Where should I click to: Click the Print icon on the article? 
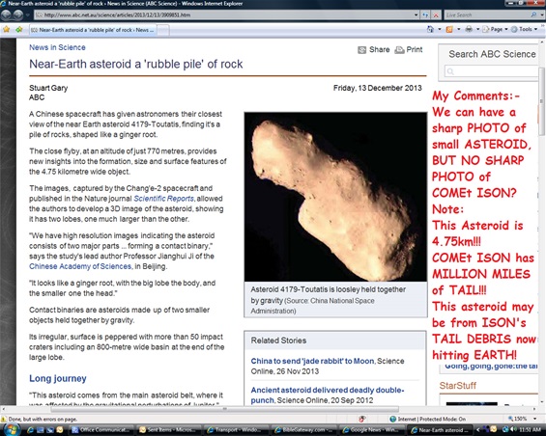(x=399, y=50)
